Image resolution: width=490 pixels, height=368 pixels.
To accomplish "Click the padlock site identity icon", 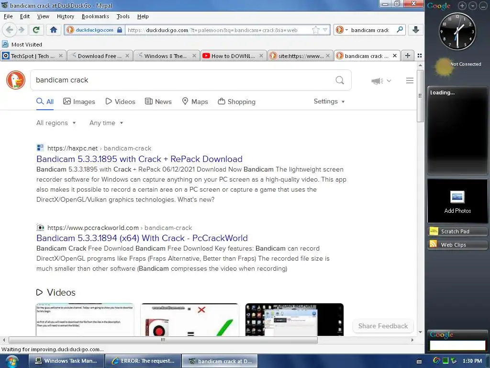I will click(x=119, y=30).
